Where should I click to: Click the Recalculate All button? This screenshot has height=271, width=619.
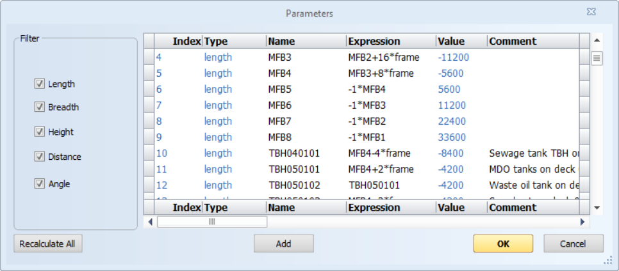pos(48,244)
